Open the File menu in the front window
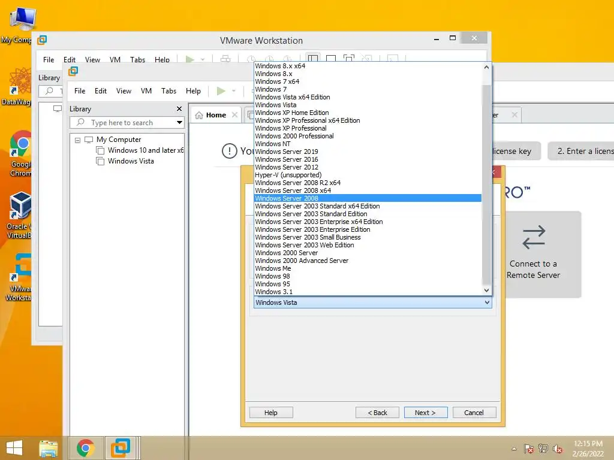 pos(80,91)
